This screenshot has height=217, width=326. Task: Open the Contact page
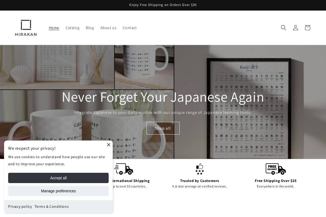130,28
